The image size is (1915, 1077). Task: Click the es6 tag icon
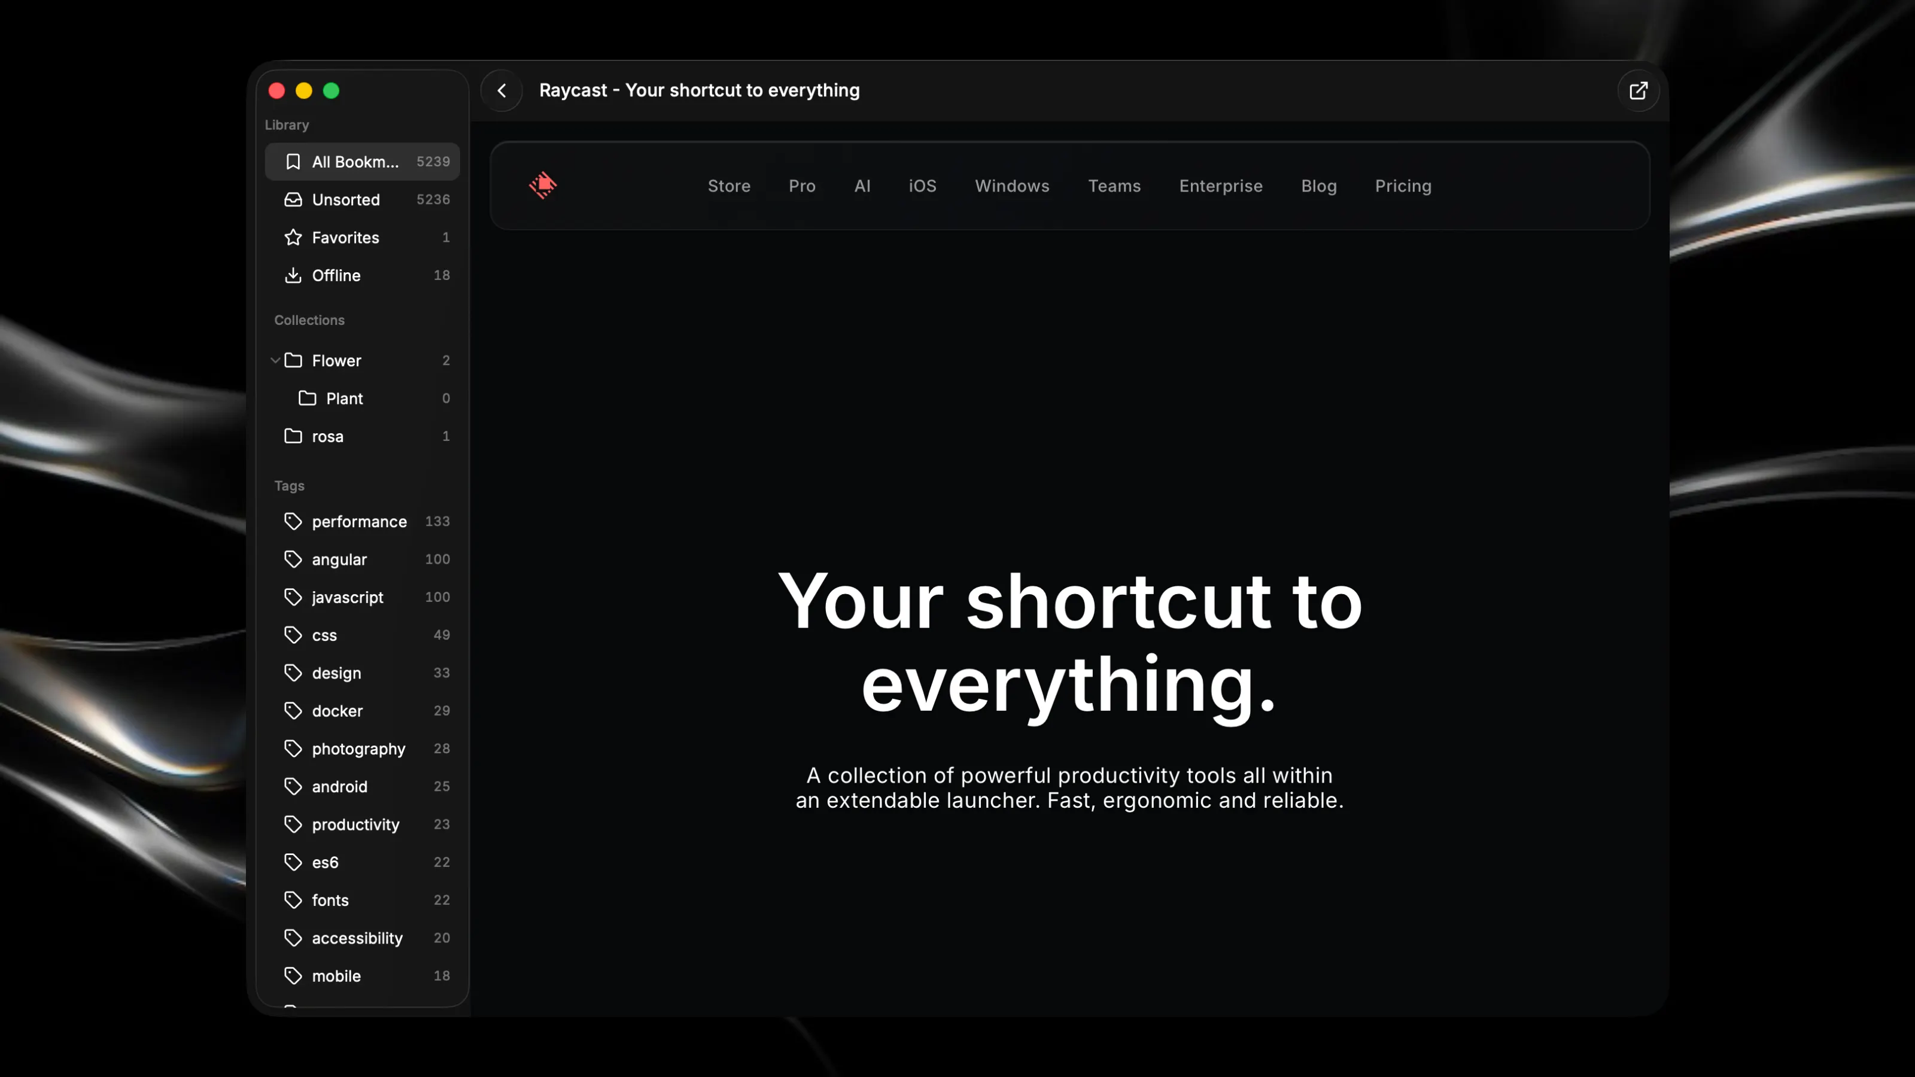point(293,862)
